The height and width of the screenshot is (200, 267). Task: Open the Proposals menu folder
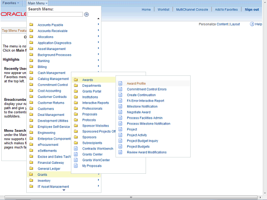click(89, 114)
